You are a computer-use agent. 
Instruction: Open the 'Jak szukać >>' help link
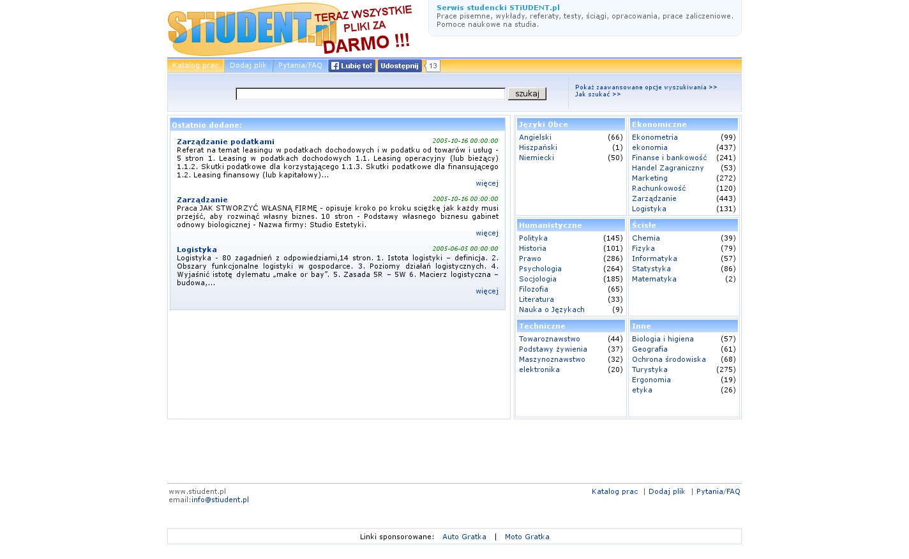(597, 94)
